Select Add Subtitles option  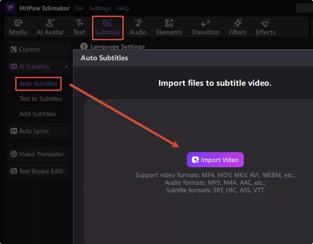point(37,114)
